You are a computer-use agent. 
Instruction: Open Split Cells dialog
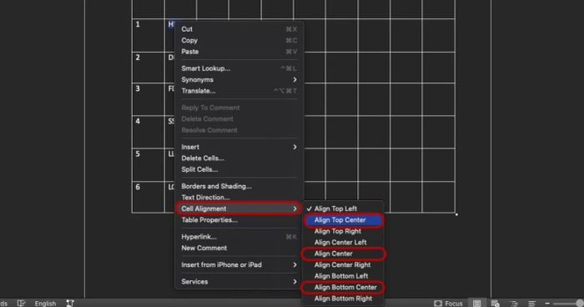point(239,169)
